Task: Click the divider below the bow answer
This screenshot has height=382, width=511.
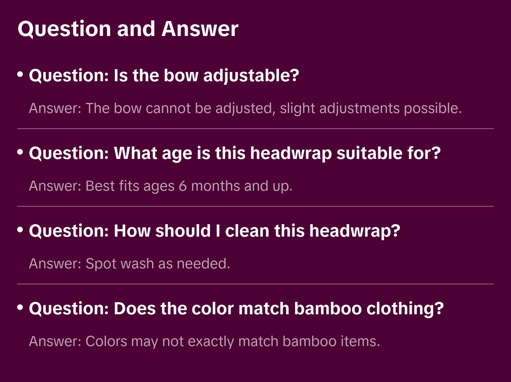Action: tap(255, 129)
